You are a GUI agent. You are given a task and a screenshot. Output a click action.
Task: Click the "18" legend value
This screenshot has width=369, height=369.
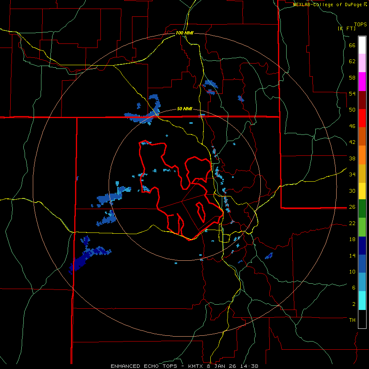coord(352,239)
